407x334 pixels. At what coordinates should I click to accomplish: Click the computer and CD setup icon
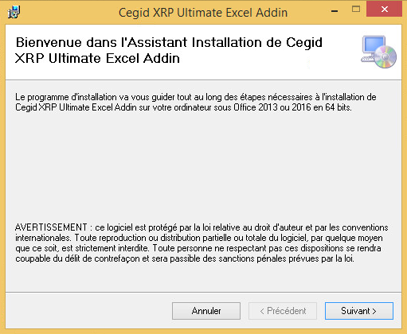(x=378, y=52)
